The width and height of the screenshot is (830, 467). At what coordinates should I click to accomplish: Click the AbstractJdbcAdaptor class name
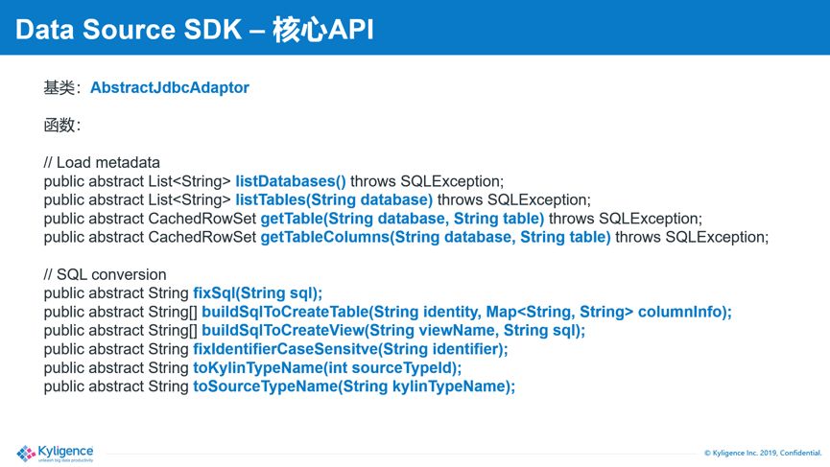(170, 87)
